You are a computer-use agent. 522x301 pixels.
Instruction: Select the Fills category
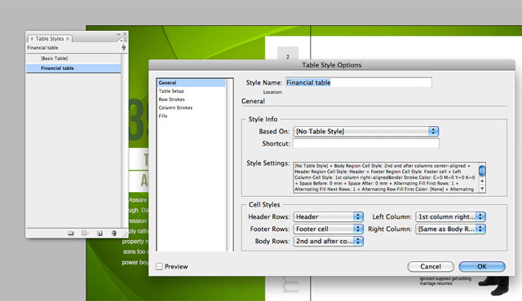click(x=191, y=116)
